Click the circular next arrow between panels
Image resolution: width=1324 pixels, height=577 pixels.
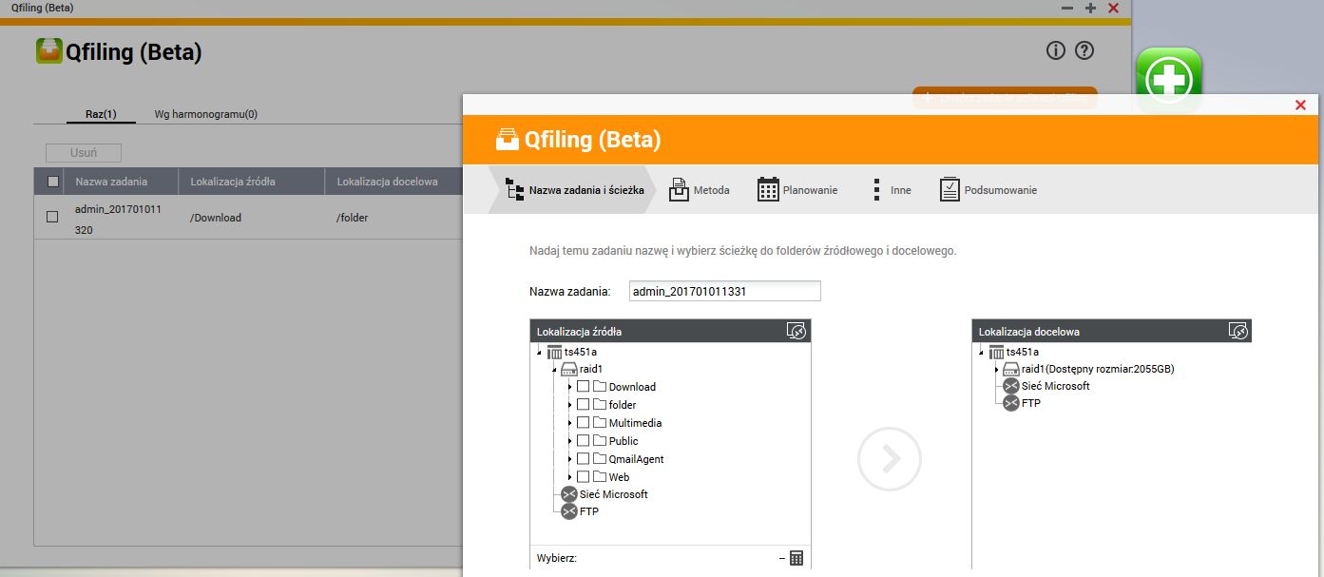890,459
